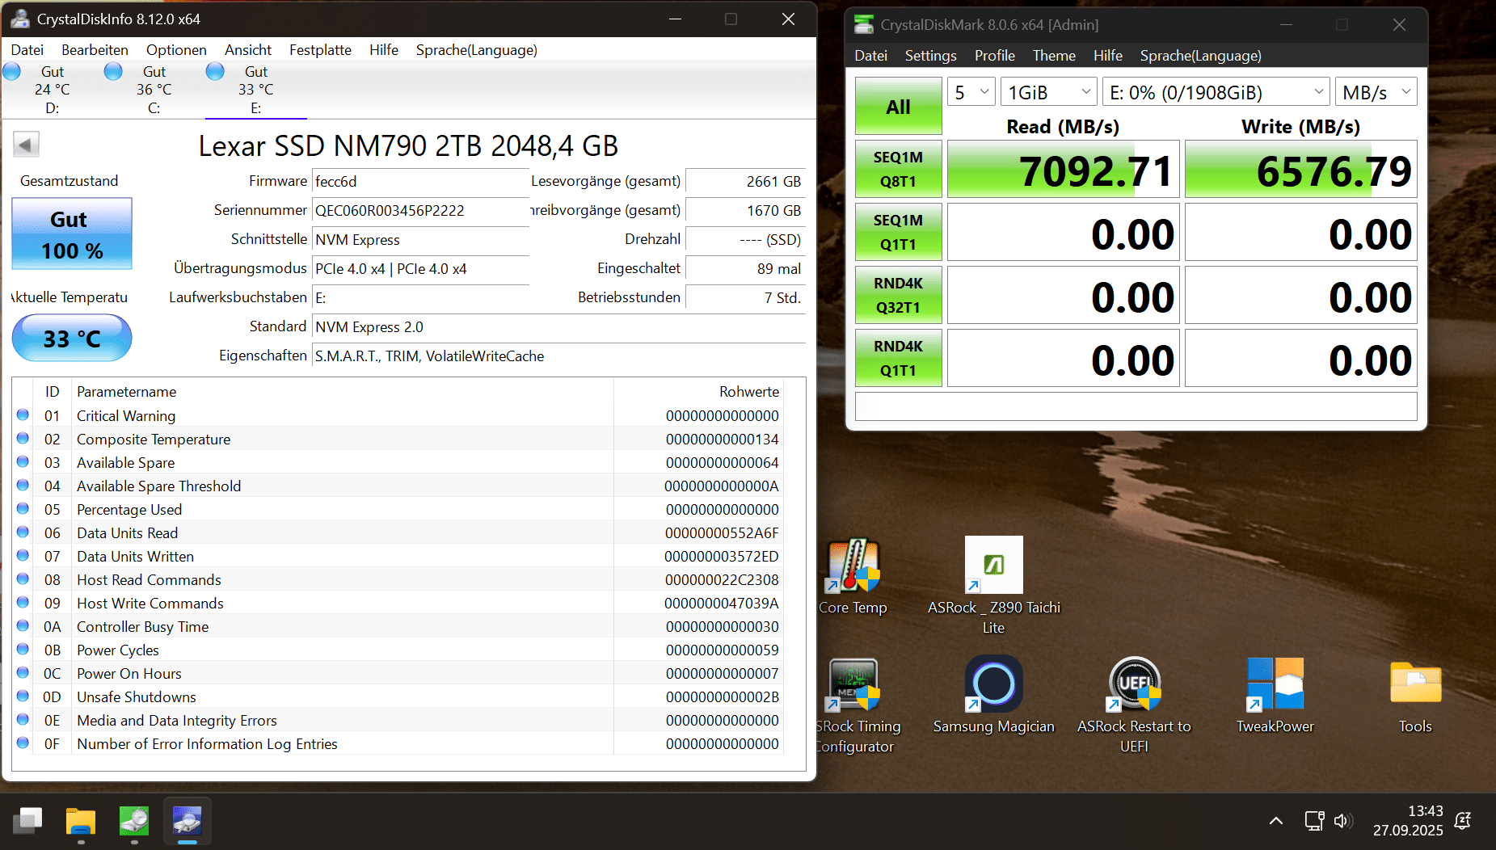Click Media and Data Integrity Errors row

pyautogui.click(x=398, y=720)
